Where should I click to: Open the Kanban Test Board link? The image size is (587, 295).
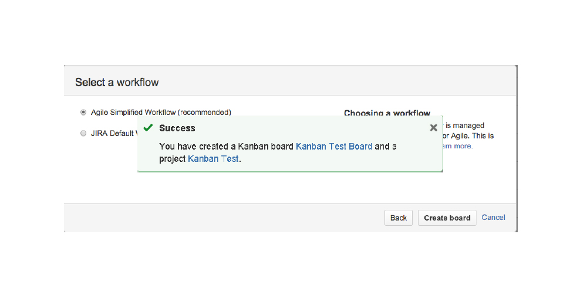pos(334,146)
